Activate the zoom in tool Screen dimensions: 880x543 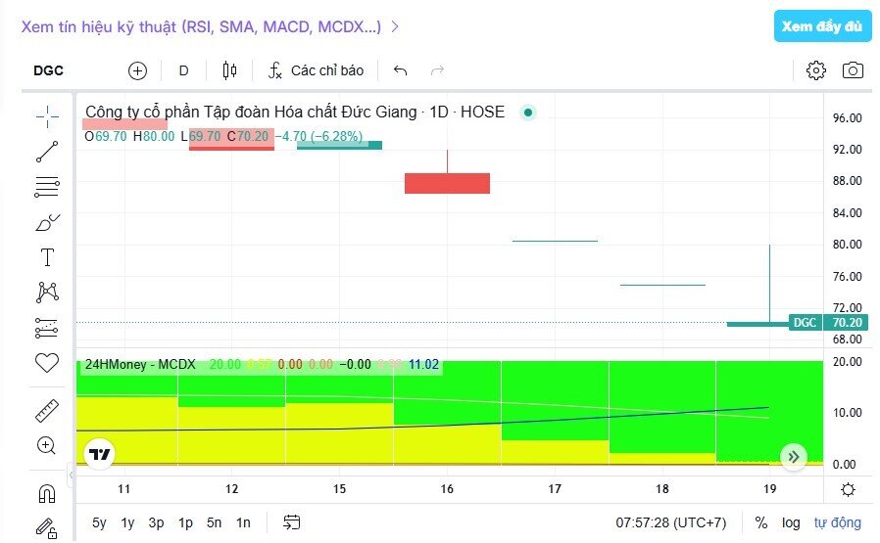point(46,445)
